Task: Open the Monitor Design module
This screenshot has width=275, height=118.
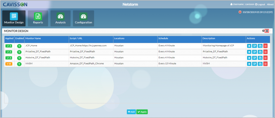Action: pyautogui.click(x=14, y=18)
